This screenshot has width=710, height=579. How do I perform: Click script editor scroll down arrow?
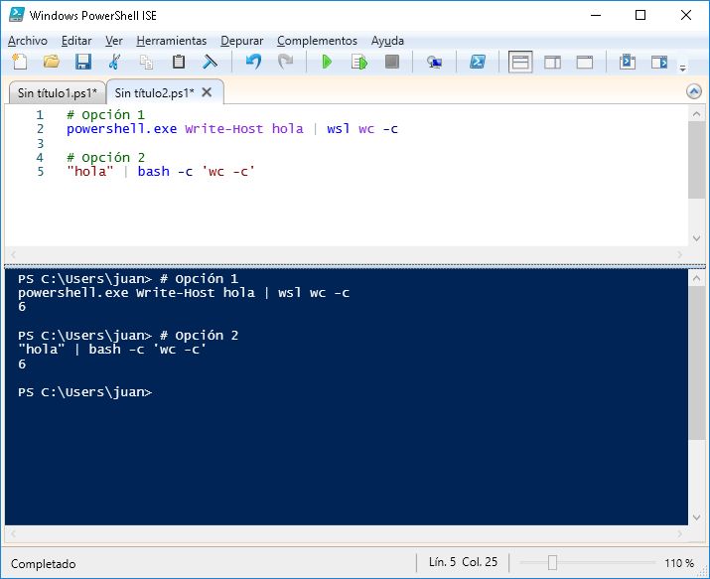click(x=696, y=238)
